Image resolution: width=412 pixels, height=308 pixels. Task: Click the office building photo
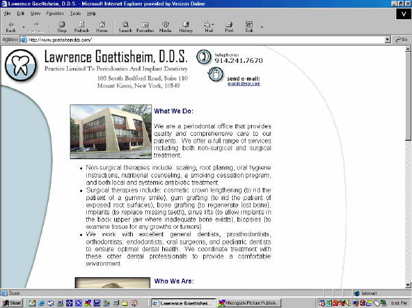click(x=111, y=132)
